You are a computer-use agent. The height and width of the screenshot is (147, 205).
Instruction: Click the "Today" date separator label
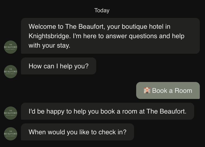pos(102,10)
